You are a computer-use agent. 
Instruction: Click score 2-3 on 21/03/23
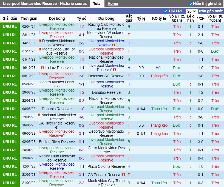pyautogui.click(x=82, y=183)
